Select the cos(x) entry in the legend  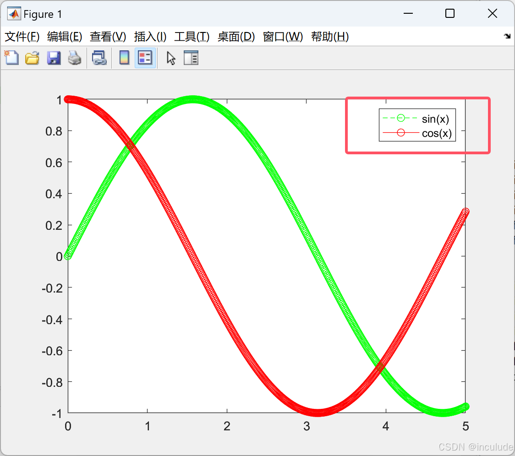437,133
